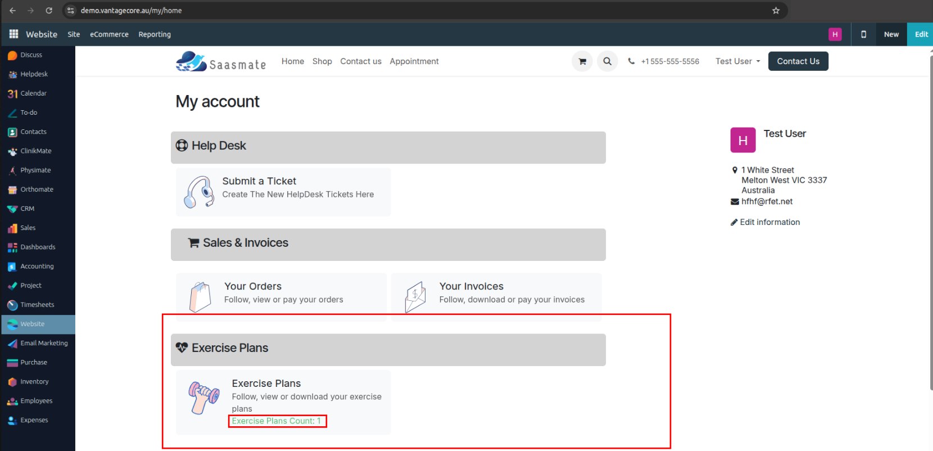Open the Reporting menu

(x=155, y=34)
